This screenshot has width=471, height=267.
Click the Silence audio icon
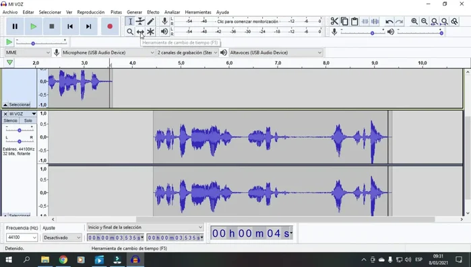pos(375,22)
